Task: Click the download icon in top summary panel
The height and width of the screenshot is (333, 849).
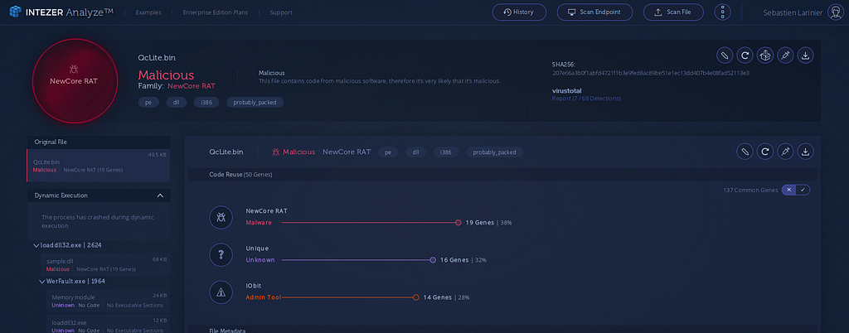Action: tap(805, 55)
